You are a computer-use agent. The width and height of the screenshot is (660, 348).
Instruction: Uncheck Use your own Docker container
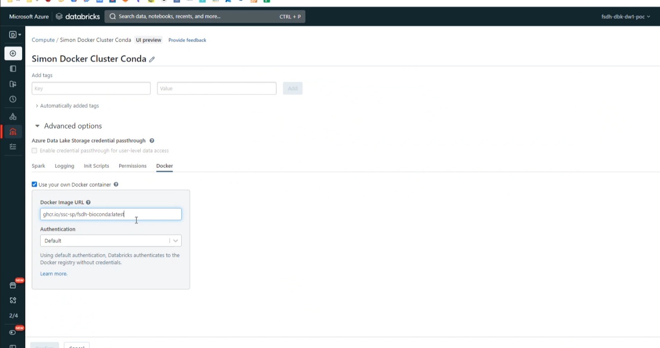[34, 185]
